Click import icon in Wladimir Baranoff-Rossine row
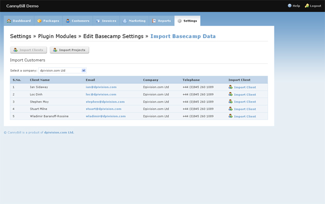The height and width of the screenshot is (204, 325). 231,116
